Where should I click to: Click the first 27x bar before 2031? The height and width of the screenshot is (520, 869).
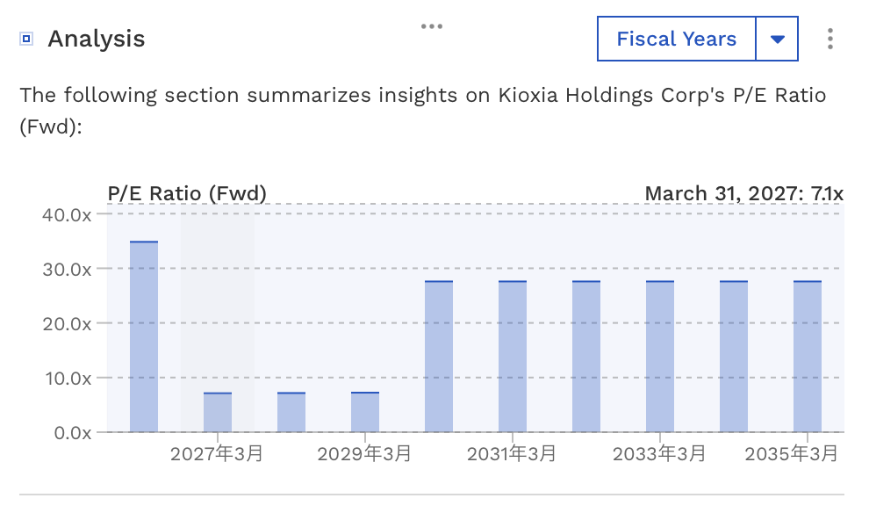pyautogui.click(x=439, y=357)
